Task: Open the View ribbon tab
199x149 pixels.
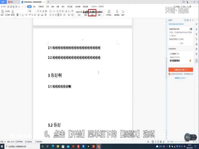Action: coord(58,7)
